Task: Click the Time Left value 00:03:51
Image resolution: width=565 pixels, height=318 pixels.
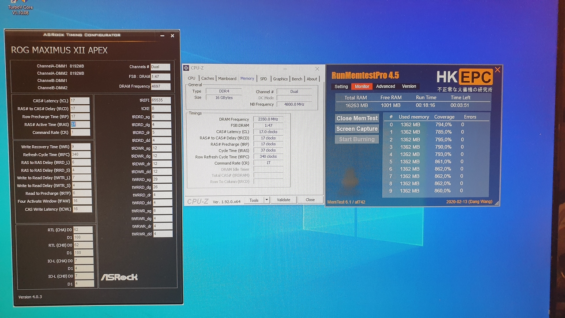Action: (x=460, y=106)
